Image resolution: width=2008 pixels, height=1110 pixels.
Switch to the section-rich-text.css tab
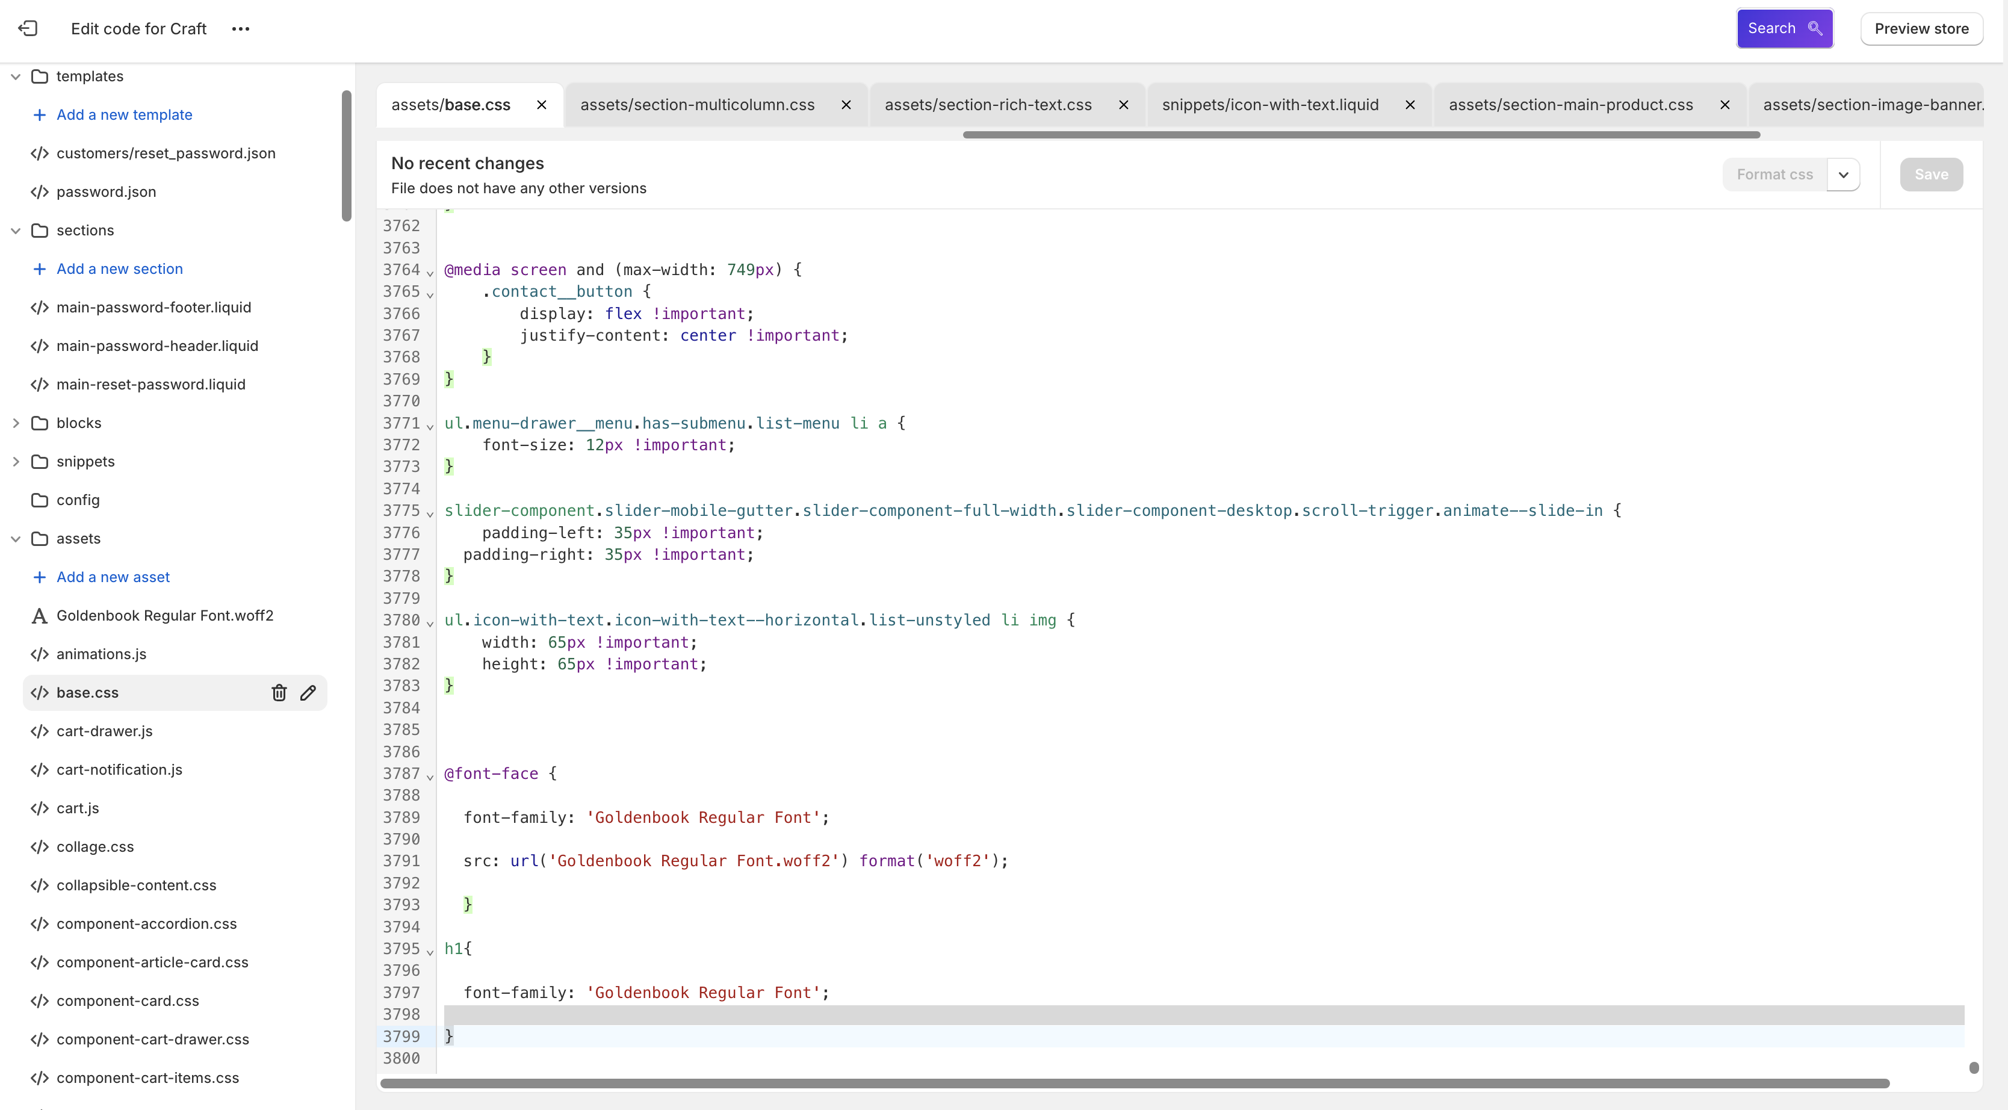coord(988,105)
